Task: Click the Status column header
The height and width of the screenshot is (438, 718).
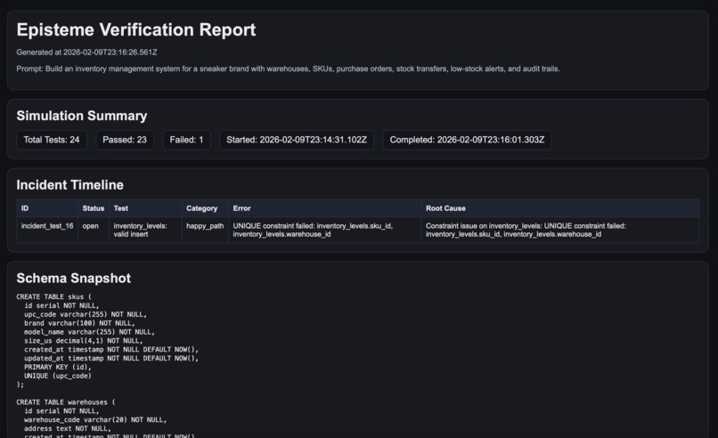Action: click(x=94, y=208)
